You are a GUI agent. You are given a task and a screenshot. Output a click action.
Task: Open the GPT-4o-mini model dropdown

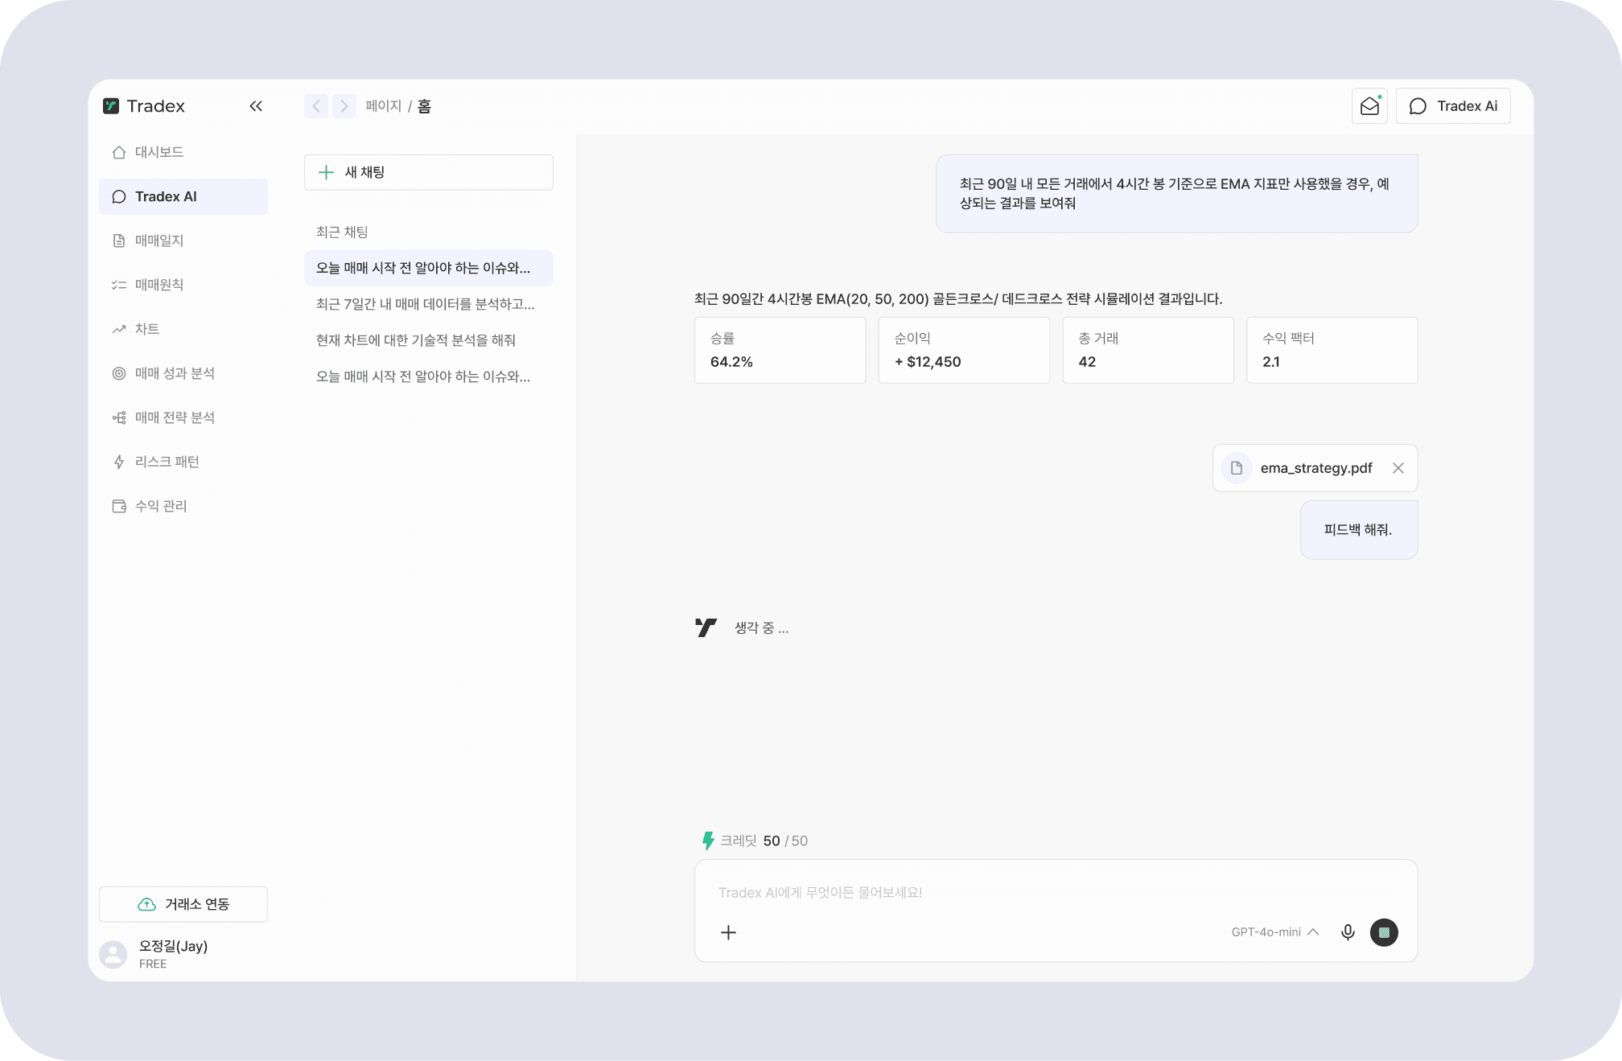tap(1275, 932)
